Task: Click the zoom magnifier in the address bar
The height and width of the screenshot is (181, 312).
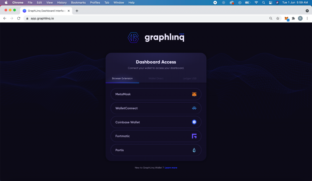Action: (x=271, y=19)
